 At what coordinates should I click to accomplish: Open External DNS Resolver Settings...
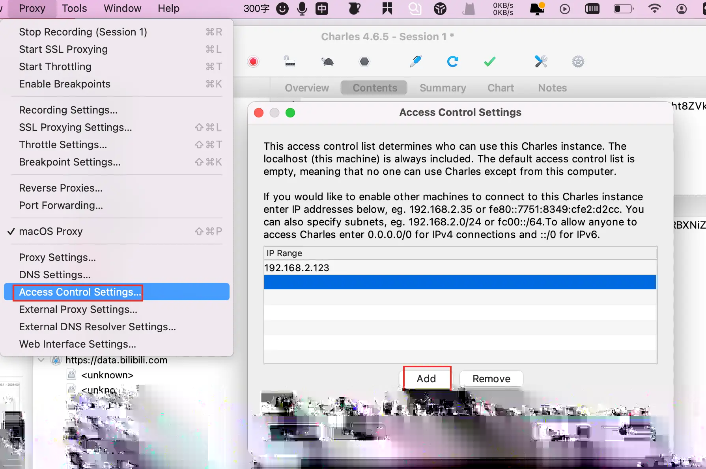(117, 327)
